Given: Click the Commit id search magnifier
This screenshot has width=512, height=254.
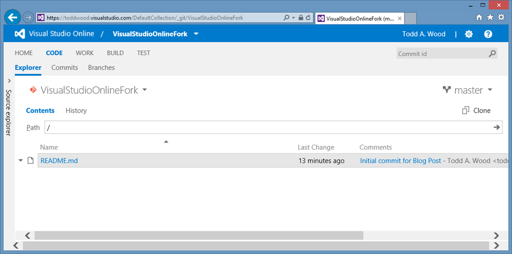Looking at the screenshot, I should pos(492,53).
